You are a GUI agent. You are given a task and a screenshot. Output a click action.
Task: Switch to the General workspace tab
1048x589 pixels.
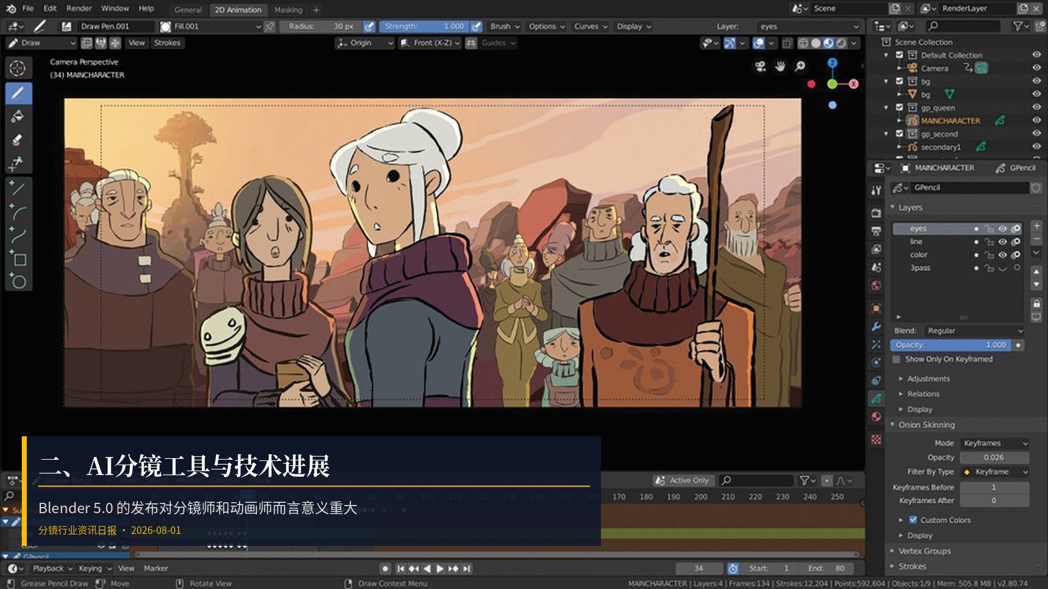188,10
